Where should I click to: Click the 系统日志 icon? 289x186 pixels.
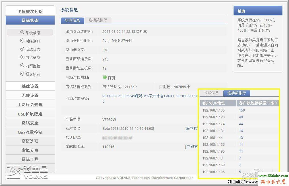(x=22, y=49)
